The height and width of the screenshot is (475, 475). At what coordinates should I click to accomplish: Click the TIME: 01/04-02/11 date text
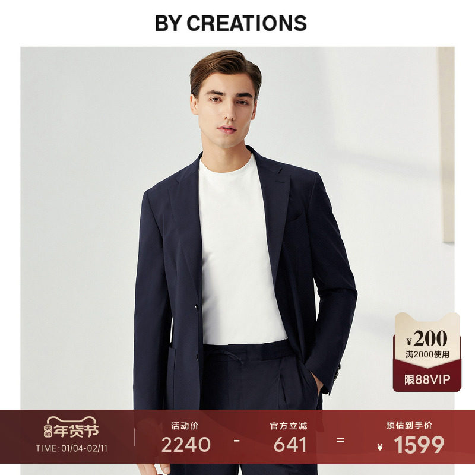pos(71,448)
